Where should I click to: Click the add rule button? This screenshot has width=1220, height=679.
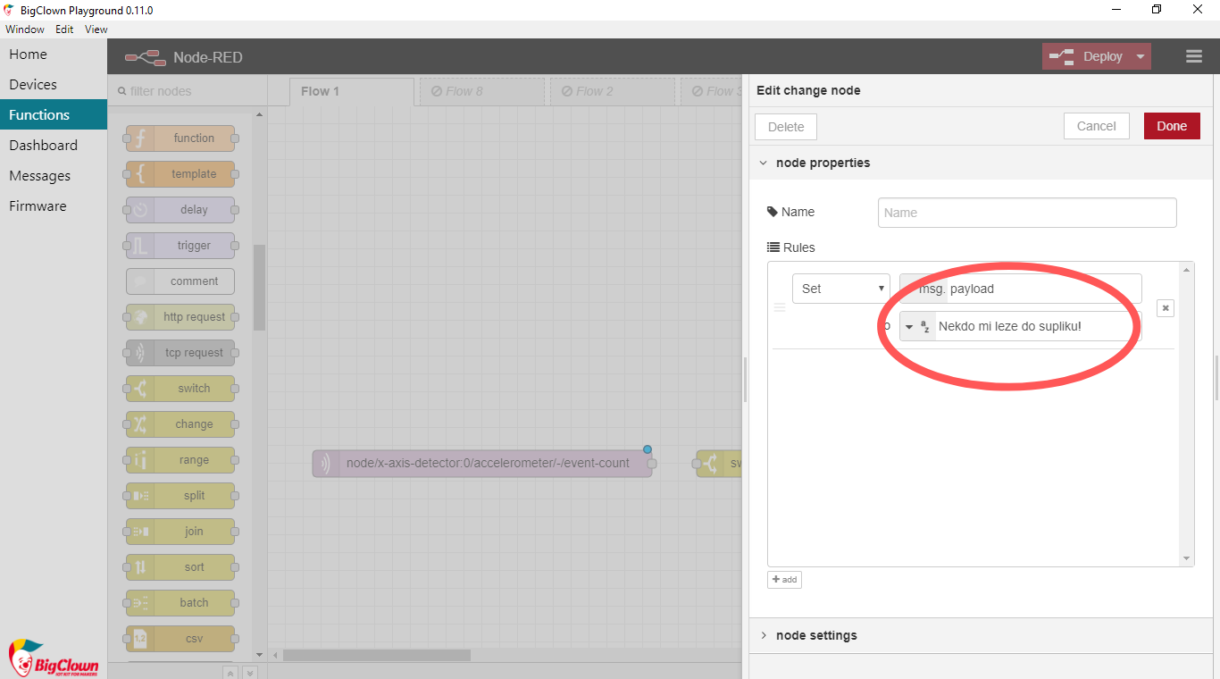click(x=784, y=580)
